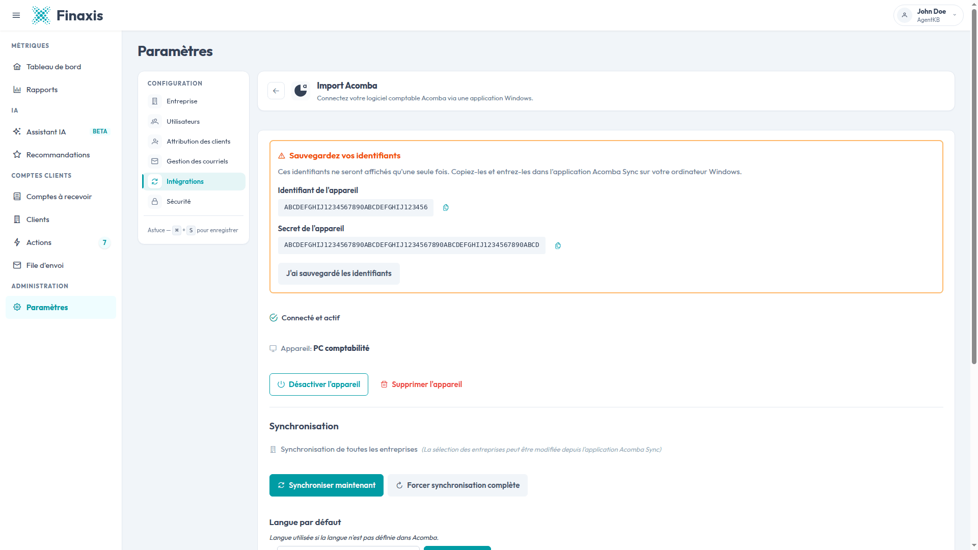Click the Assistant IA sparkle icon
Viewport: 978px width, 550px height.
click(x=17, y=132)
